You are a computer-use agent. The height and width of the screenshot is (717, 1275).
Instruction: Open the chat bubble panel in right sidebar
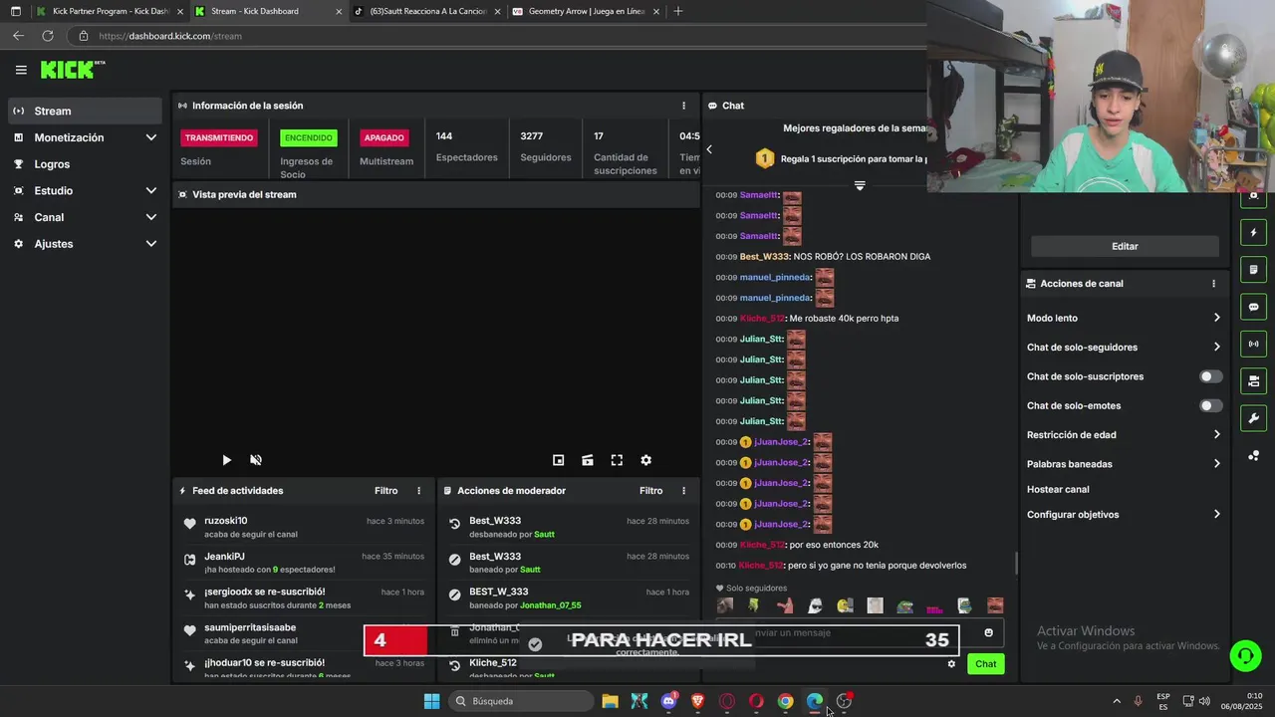coord(1253,307)
